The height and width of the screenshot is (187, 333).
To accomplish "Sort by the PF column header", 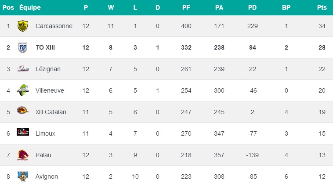I will pos(186,7).
